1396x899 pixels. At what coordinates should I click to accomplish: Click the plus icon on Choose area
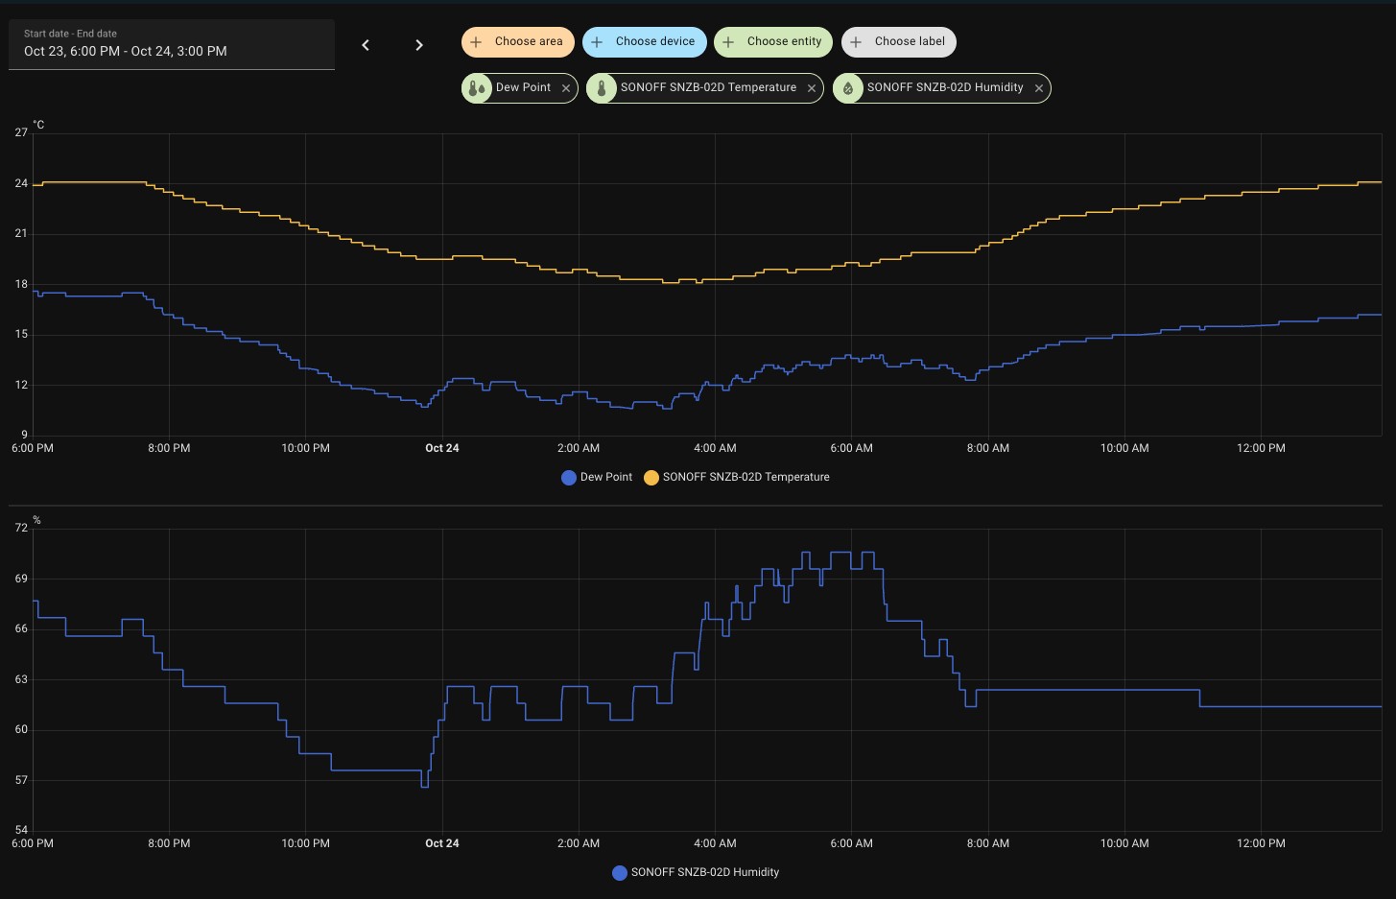click(476, 42)
